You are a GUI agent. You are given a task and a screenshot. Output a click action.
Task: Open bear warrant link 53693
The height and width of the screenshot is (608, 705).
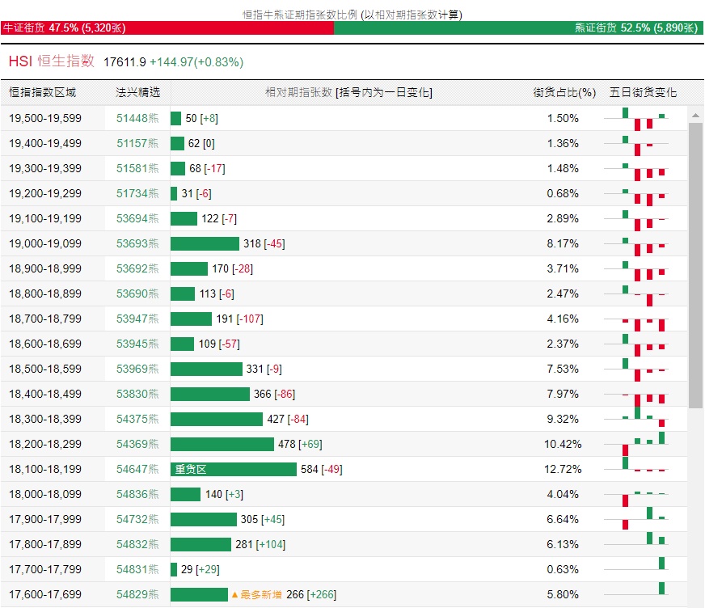137,243
